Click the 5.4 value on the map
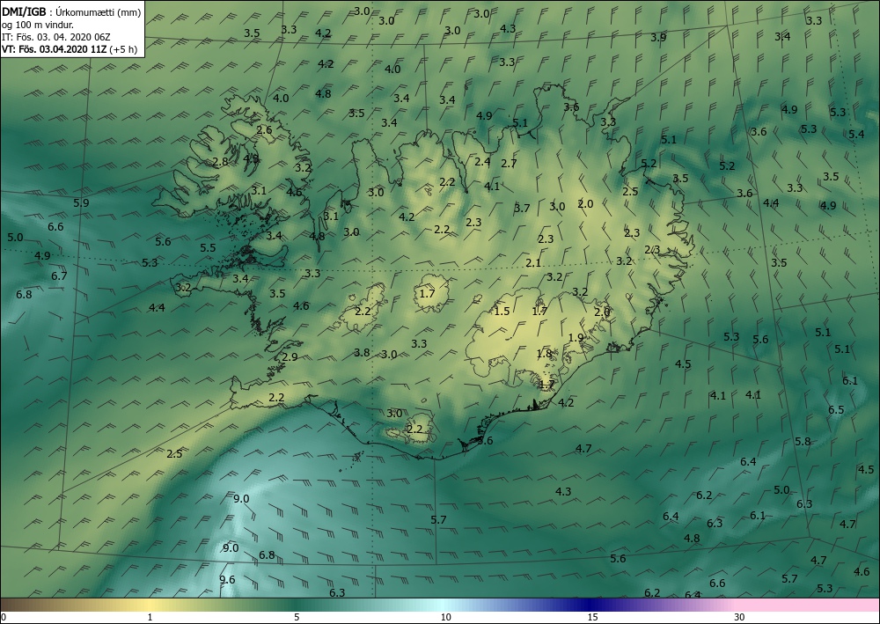Viewport: 880px width, 624px height. (856, 134)
